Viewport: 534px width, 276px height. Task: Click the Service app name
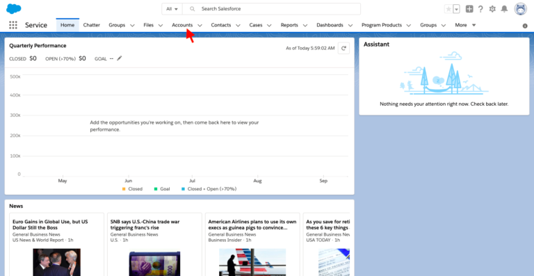click(x=36, y=25)
